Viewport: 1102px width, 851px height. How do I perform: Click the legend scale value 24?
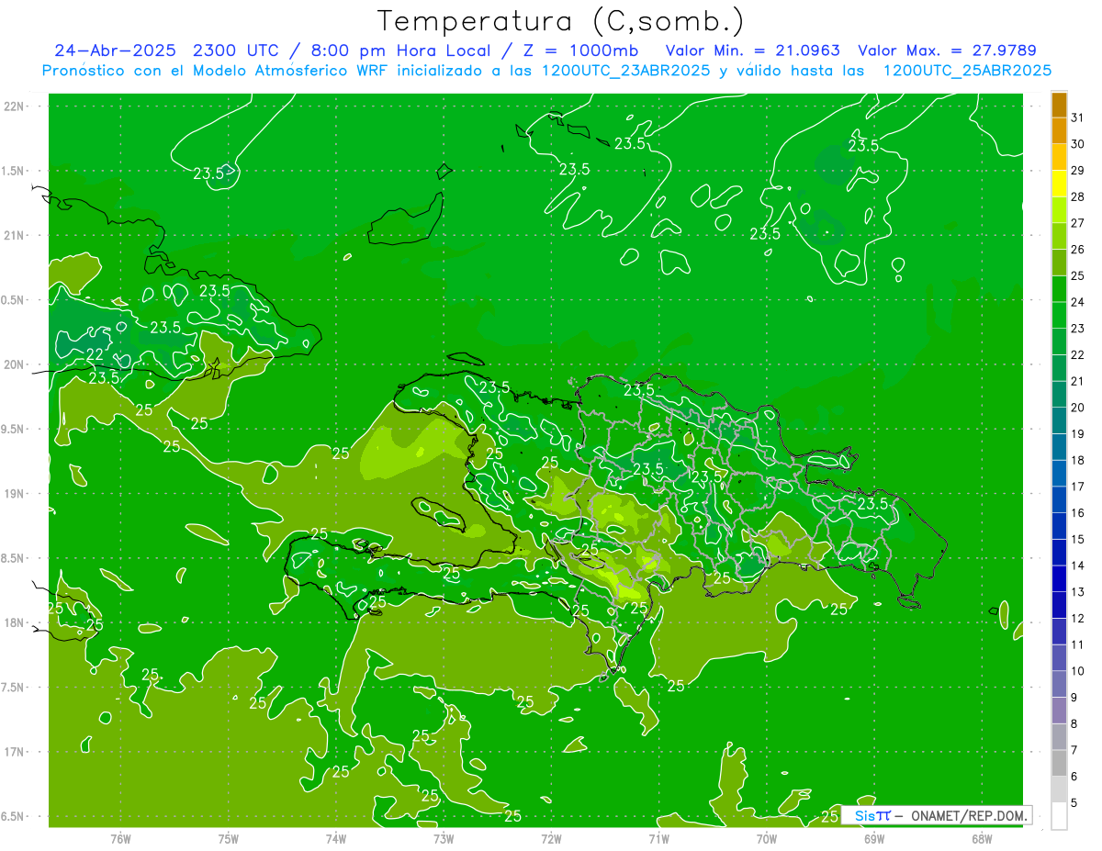click(1078, 302)
